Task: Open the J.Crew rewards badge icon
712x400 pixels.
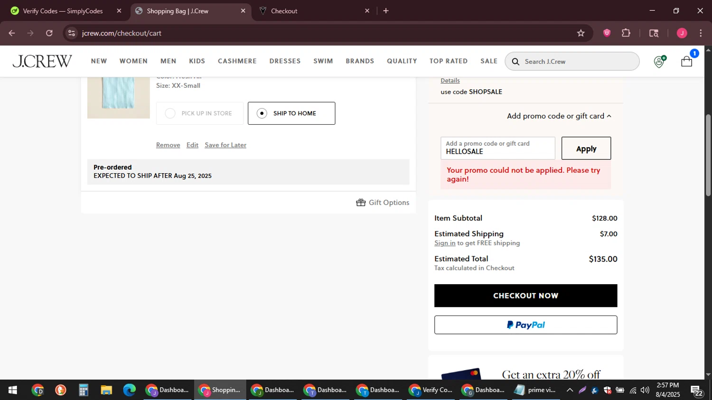Action: tap(659, 61)
